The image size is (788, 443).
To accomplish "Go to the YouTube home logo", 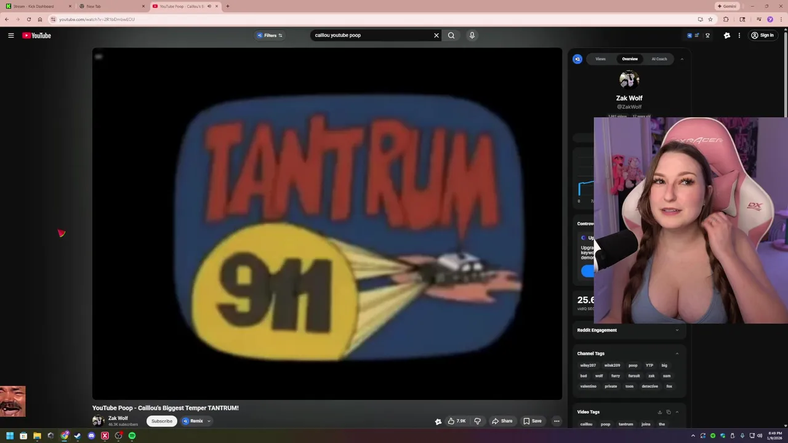I will (x=37, y=36).
